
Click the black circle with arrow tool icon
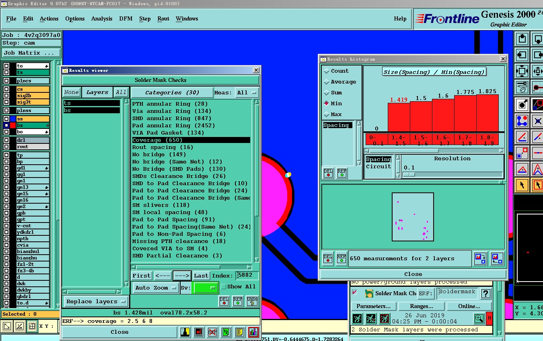pos(522,105)
